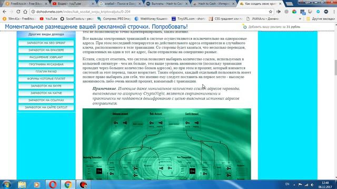Open the Другие закладки folder

pos(321,19)
